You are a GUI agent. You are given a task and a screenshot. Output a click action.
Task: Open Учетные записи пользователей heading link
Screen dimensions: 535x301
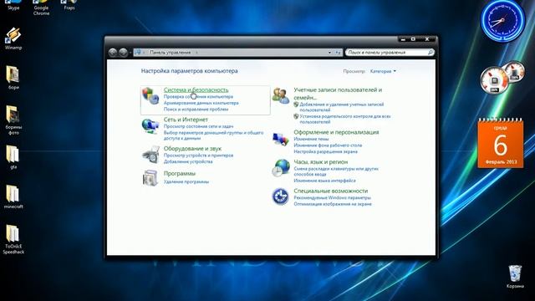pos(338,94)
